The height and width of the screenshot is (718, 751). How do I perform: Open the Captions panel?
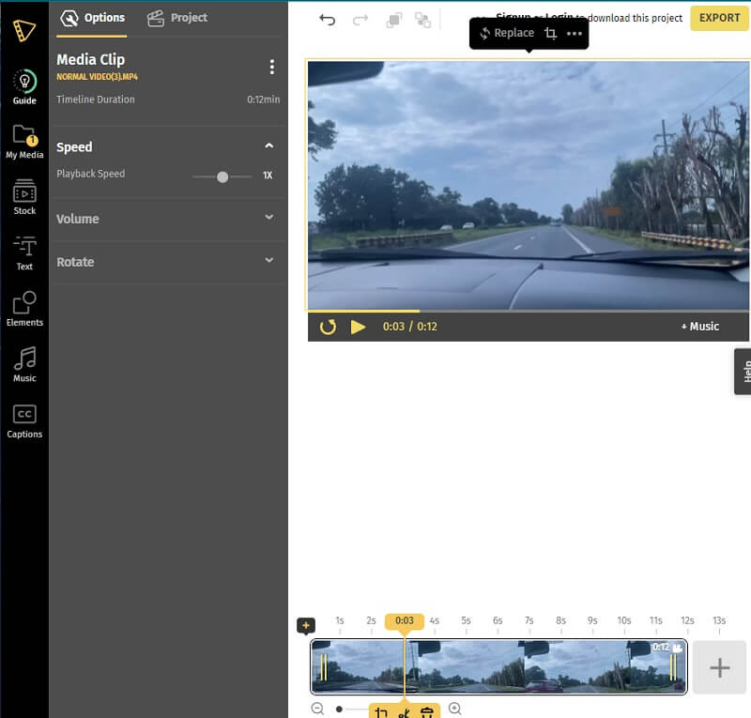click(x=24, y=420)
